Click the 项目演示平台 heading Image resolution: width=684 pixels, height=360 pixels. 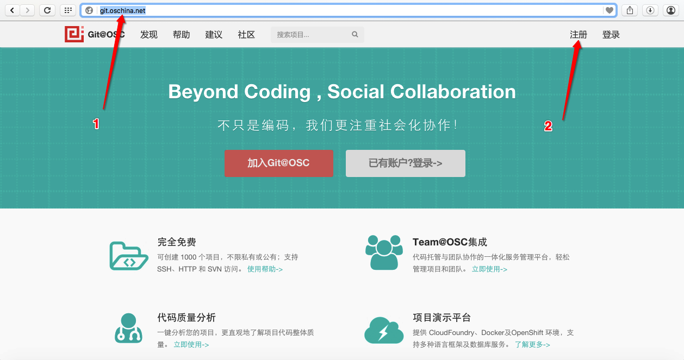tap(442, 318)
